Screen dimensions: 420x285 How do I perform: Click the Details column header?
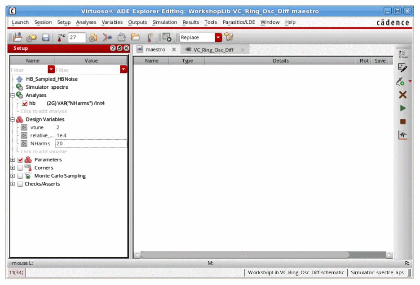click(280, 61)
